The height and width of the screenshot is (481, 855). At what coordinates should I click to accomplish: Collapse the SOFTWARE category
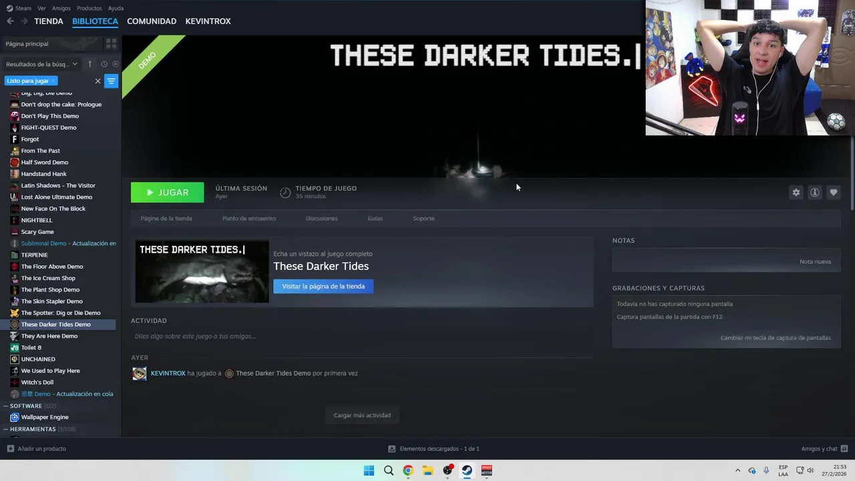click(6, 406)
